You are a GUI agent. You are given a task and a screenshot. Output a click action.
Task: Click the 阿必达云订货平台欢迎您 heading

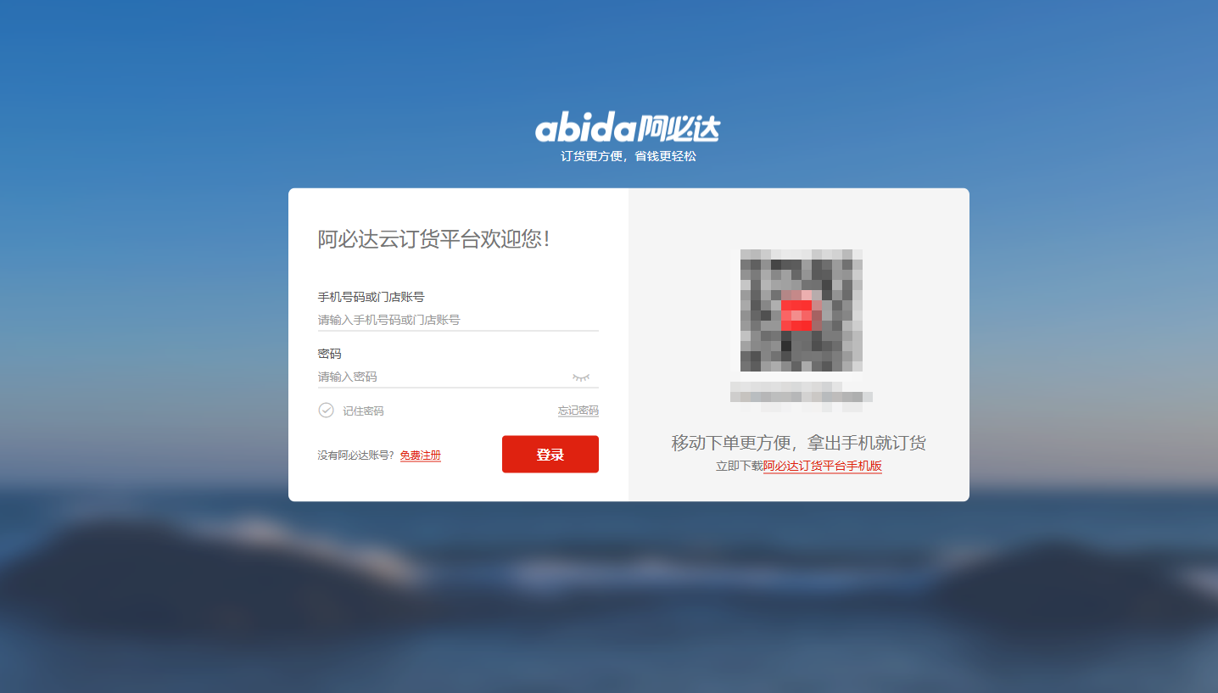pyautogui.click(x=434, y=239)
